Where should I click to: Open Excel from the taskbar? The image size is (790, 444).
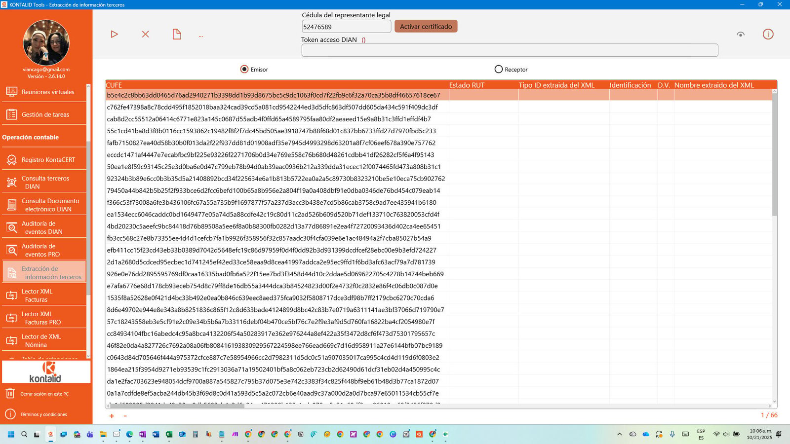click(x=169, y=434)
